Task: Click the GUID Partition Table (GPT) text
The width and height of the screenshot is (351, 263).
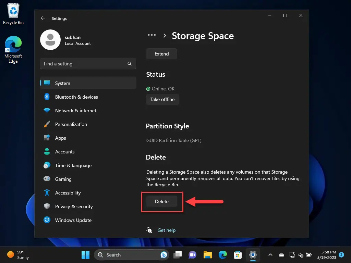Action: [x=174, y=140]
